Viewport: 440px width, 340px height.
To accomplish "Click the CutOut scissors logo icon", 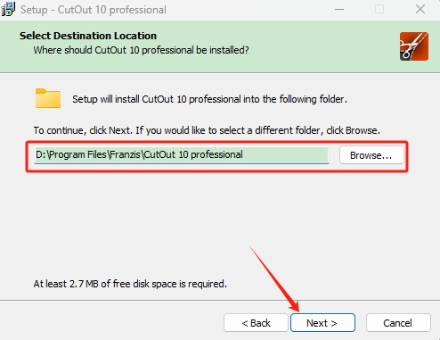I will (414, 46).
